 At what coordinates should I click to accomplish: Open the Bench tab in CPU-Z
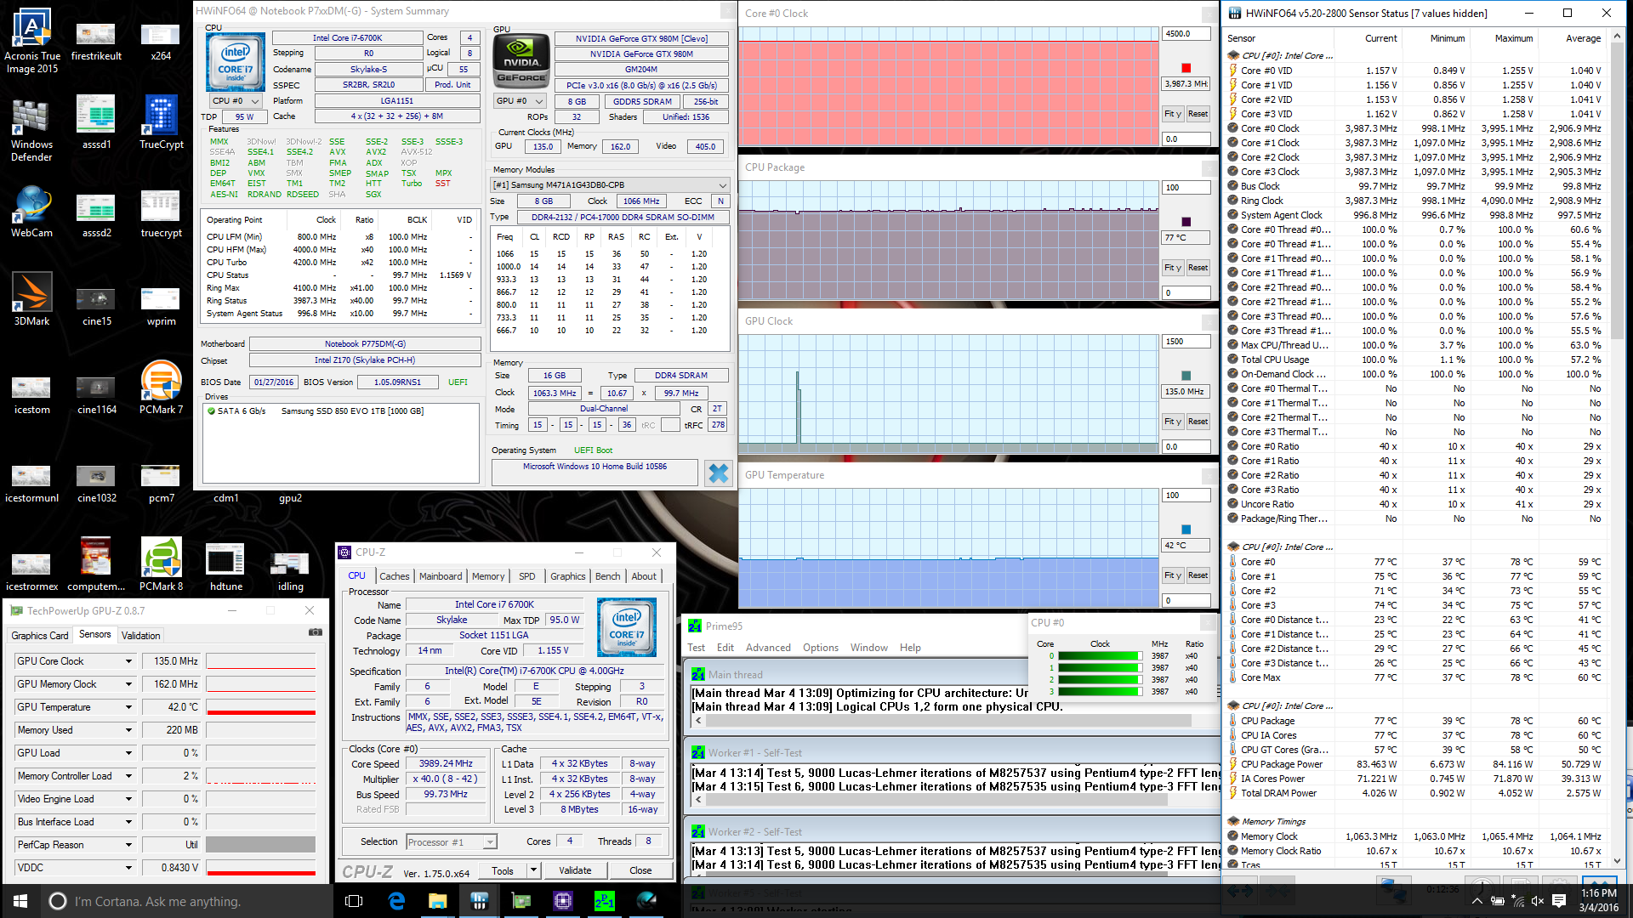tap(607, 576)
